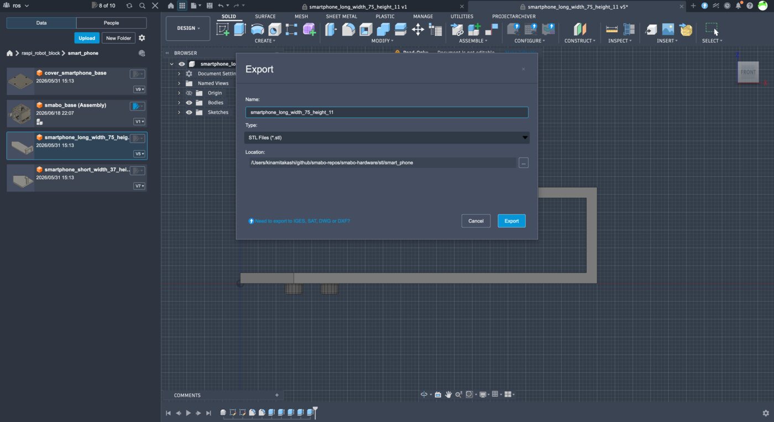The width and height of the screenshot is (774, 422).
Task: Expand the Named Views node
Action: (x=179, y=83)
